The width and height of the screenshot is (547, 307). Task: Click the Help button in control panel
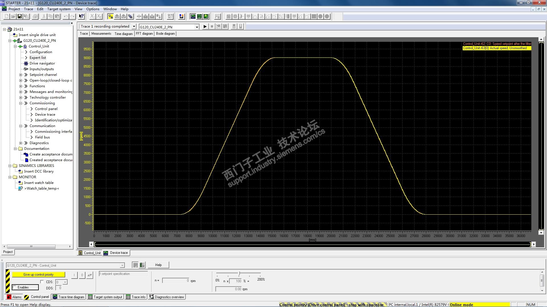[x=158, y=265]
